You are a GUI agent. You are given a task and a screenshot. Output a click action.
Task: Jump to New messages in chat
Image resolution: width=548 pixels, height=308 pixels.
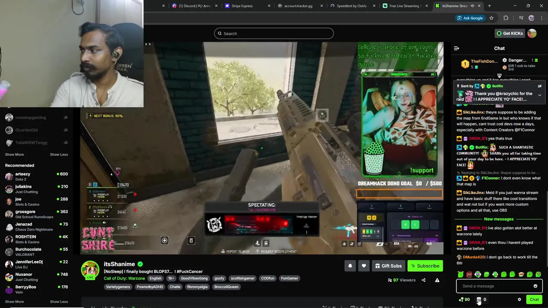pyautogui.click(x=499, y=219)
